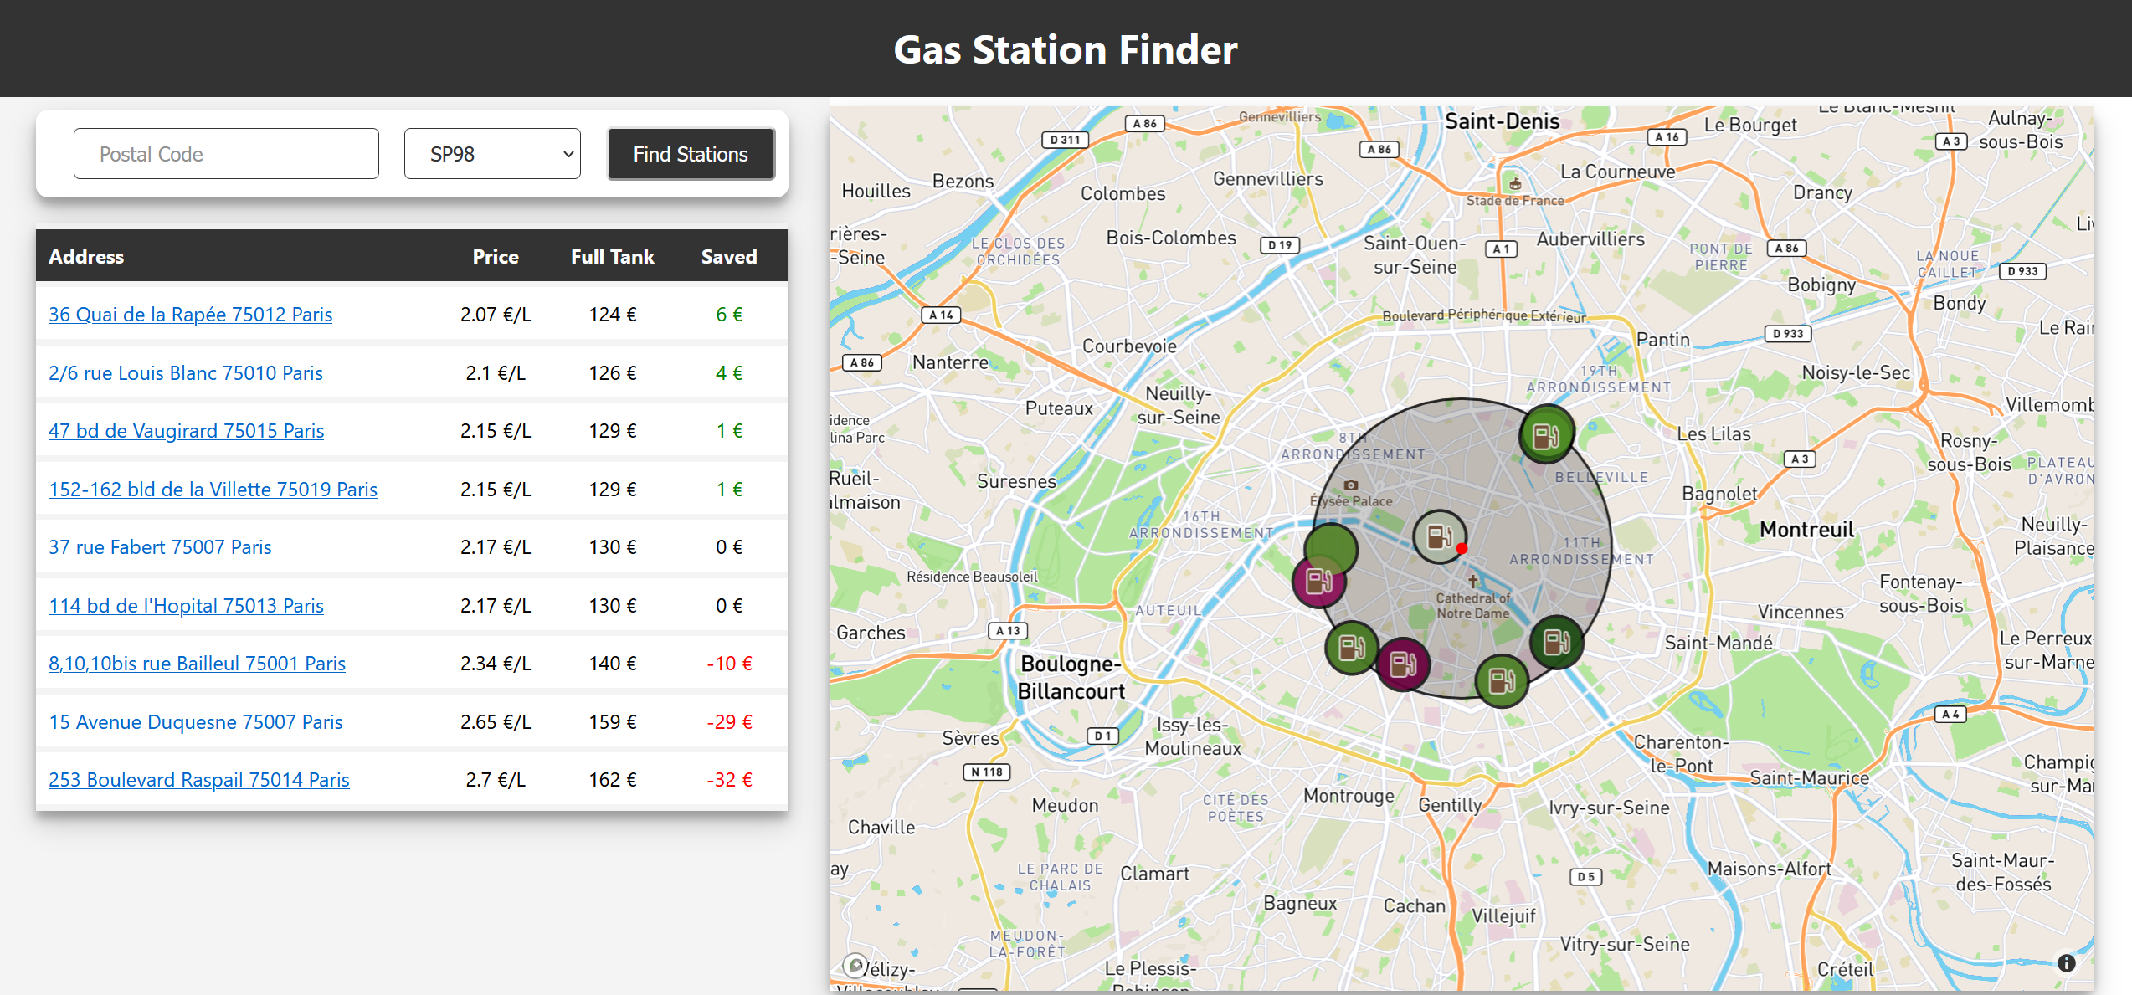Select the 15 Avenue Duquesne address

(195, 721)
